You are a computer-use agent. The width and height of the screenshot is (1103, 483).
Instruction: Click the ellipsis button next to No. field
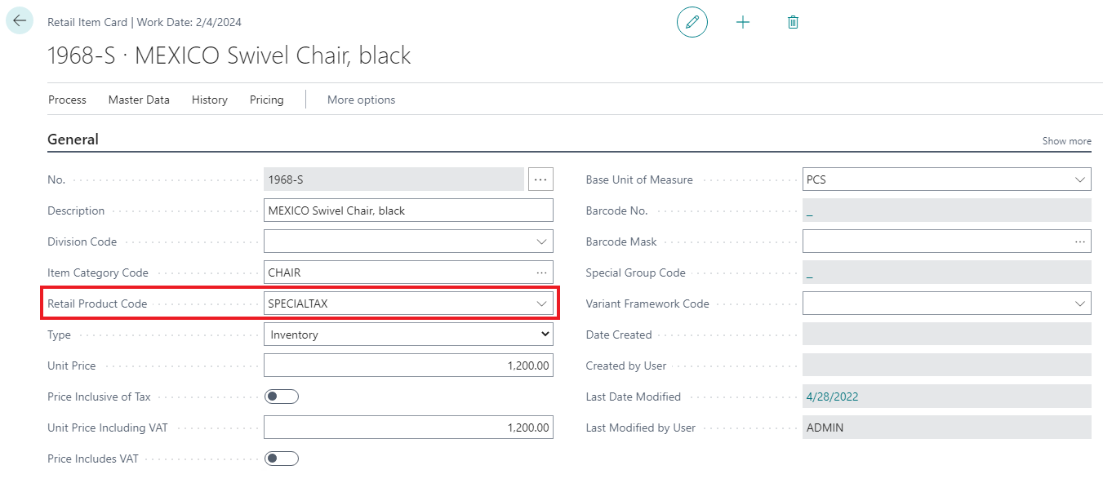click(x=540, y=179)
